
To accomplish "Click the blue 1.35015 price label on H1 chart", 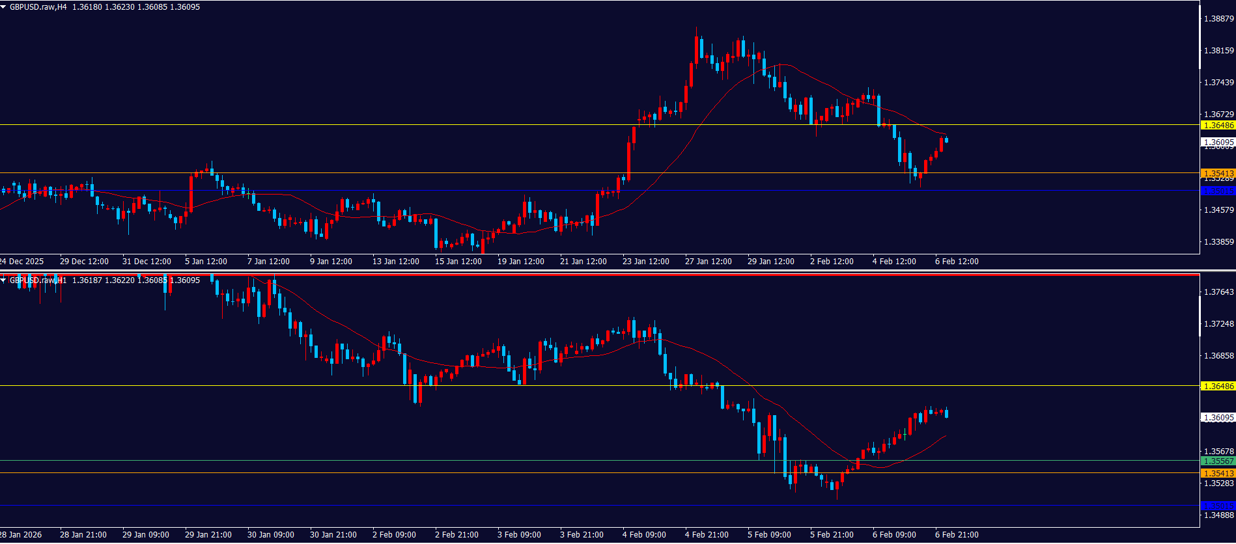I will pyautogui.click(x=1218, y=506).
